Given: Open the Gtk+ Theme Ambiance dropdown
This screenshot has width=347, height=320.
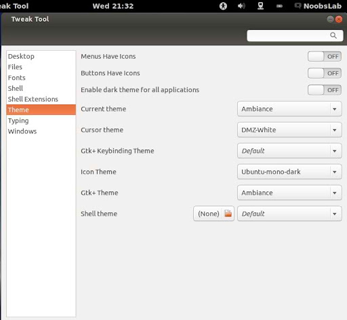Looking at the screenshot, I should [289, 193].
